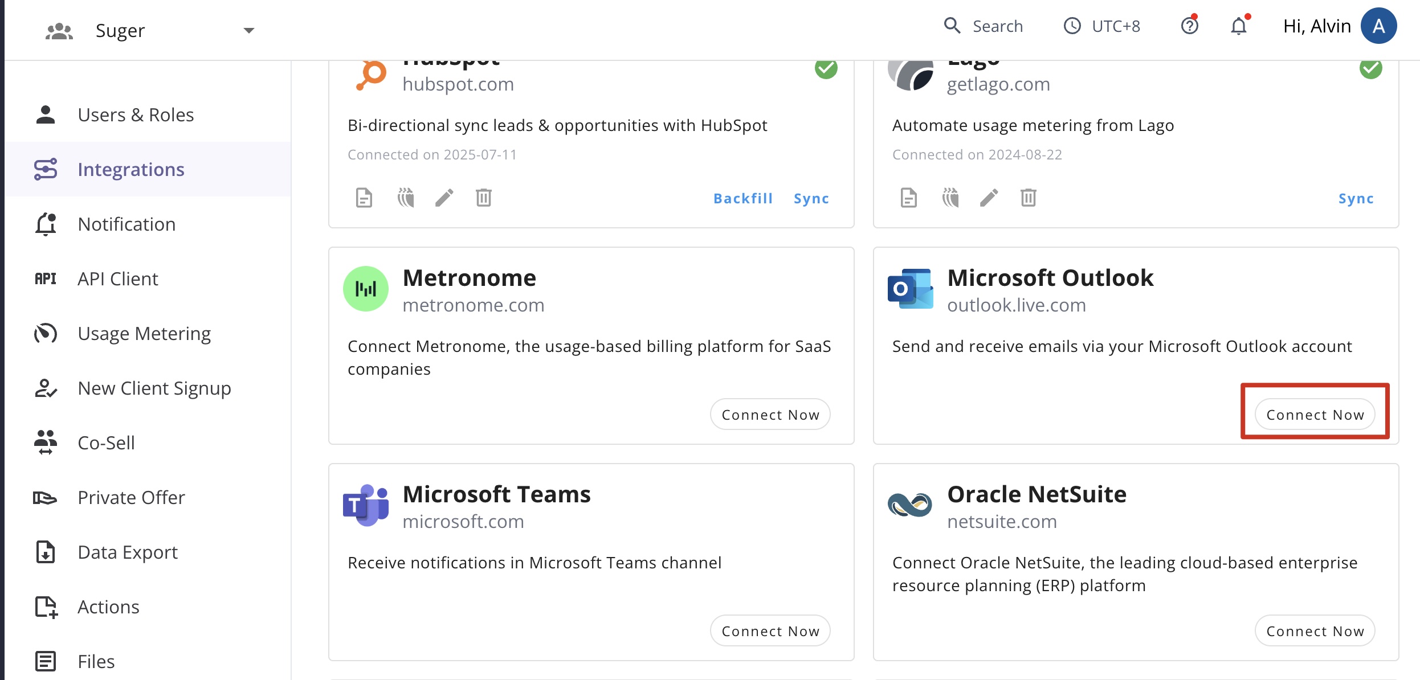1420x680 pixels.
Task: Open the Search tool in the top bar
Action: pyautogui.click(x=984, y=26)
